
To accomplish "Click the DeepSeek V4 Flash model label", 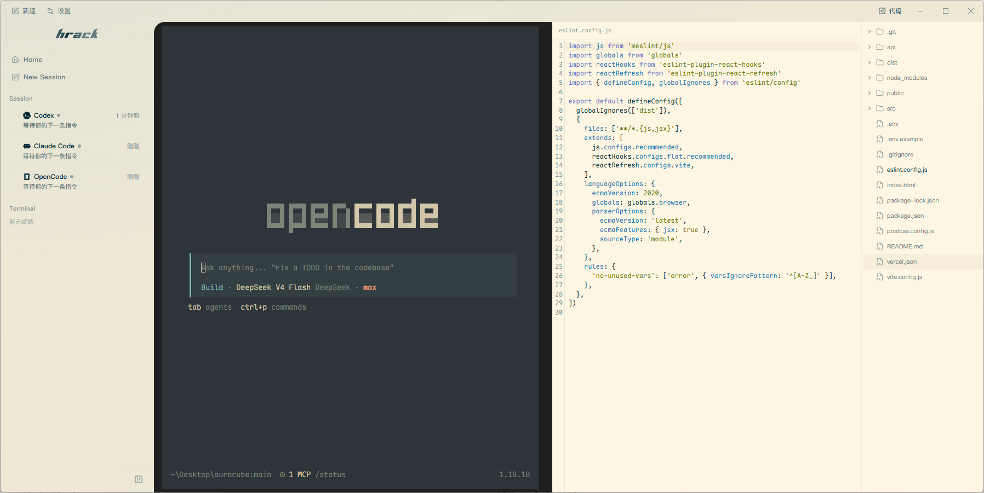I will (273, 287).
